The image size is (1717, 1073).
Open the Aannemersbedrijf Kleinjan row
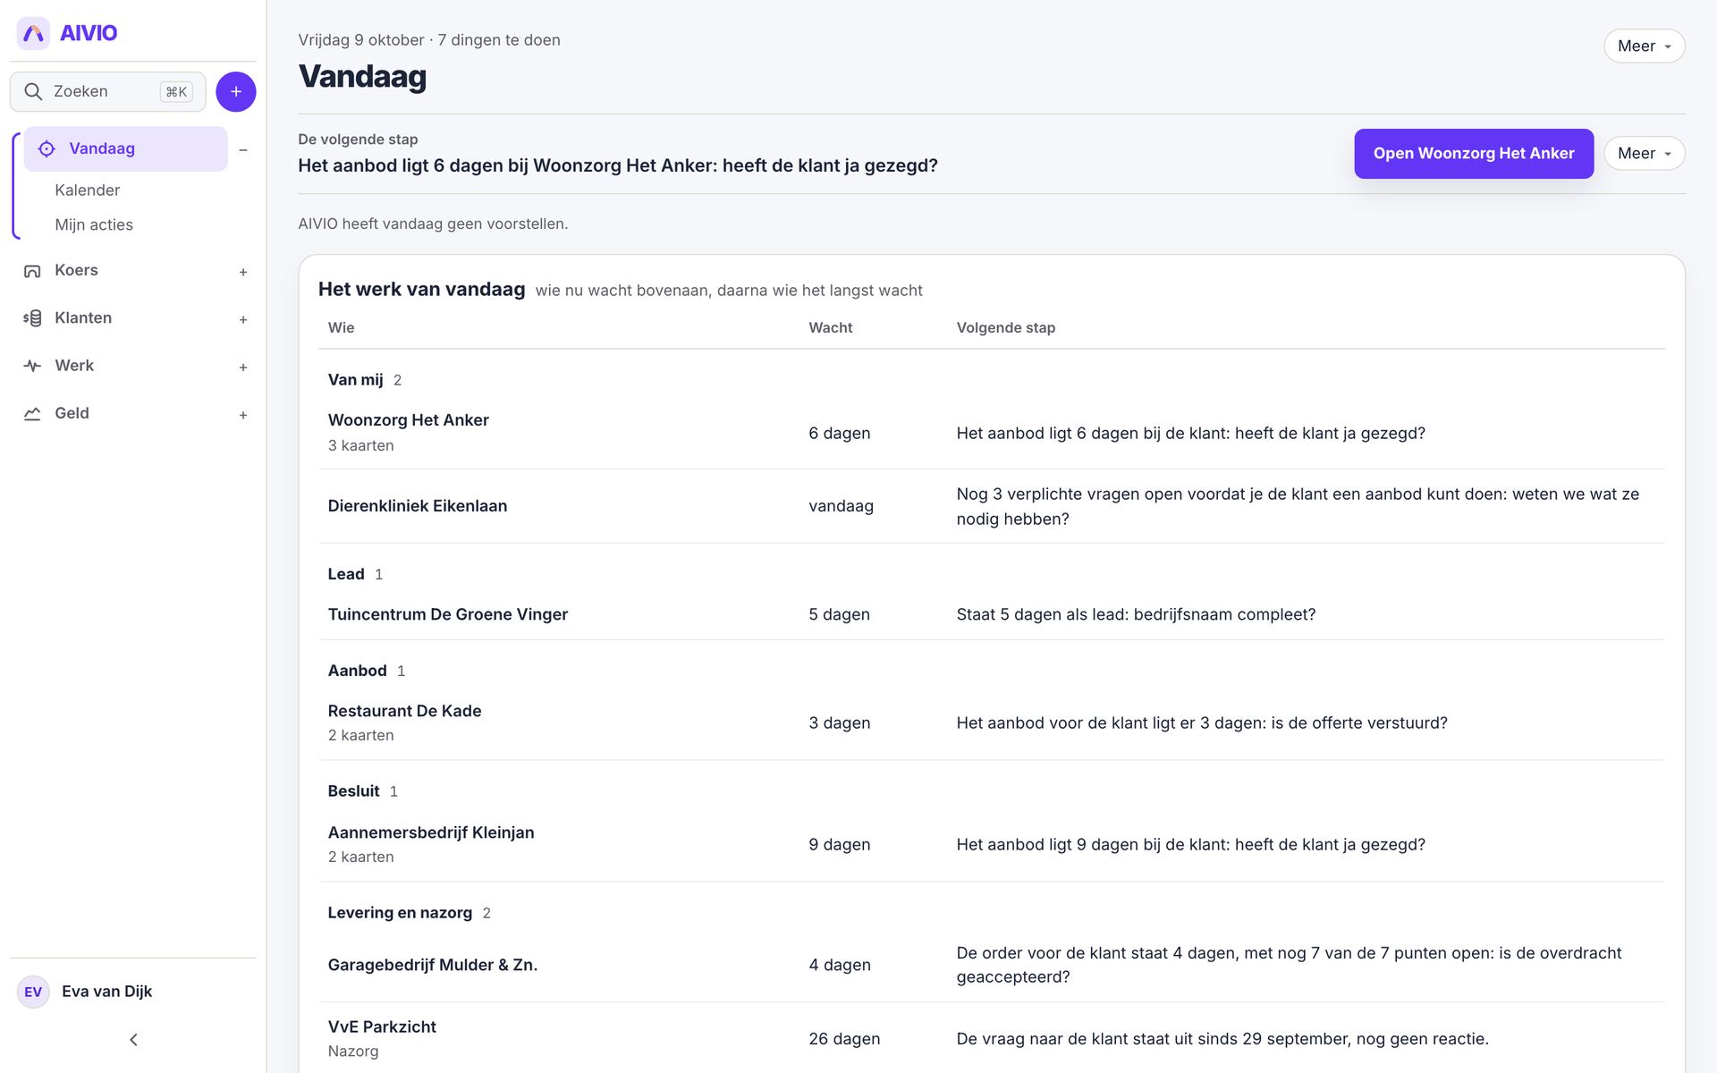pos(991,844)
